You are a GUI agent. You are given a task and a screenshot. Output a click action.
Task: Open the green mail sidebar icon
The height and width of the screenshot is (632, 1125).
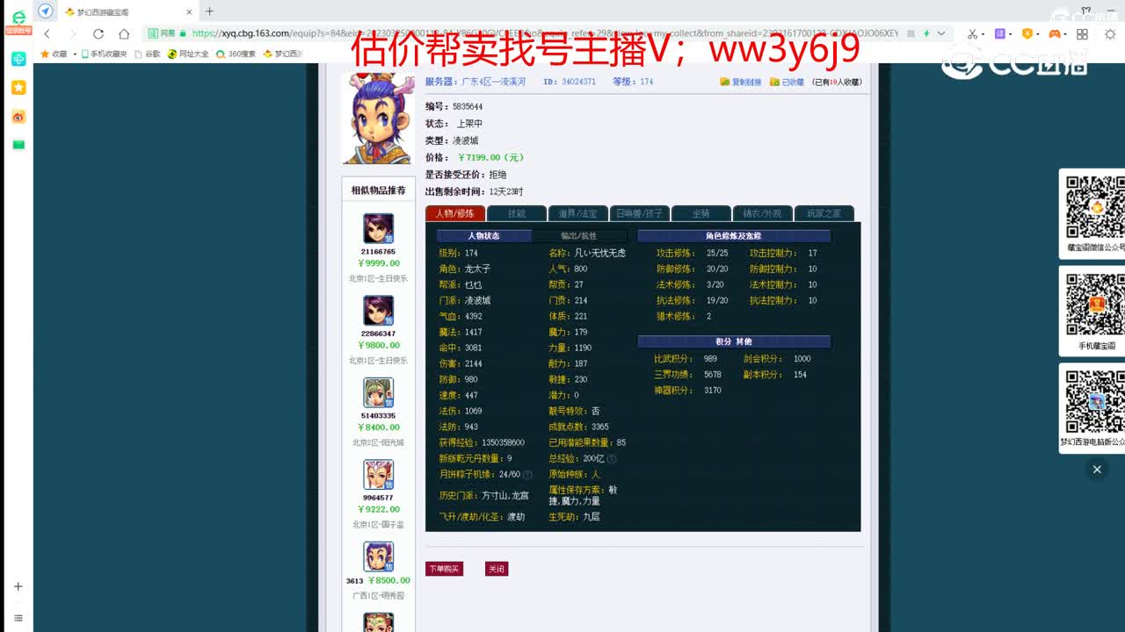(x=18, y=145)
